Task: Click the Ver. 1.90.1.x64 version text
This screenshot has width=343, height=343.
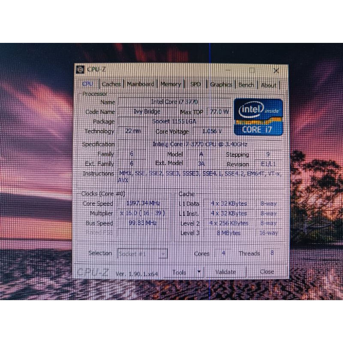Action: coord(137,274)
